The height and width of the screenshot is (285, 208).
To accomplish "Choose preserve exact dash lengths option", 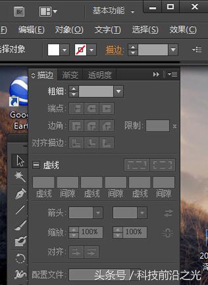I will pyautogui.click(x=137, y=165).
